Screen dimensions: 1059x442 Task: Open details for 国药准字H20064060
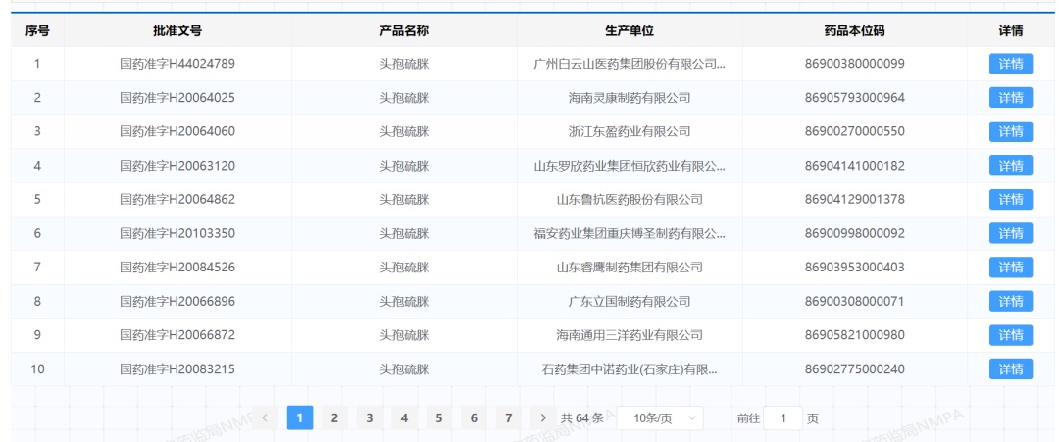[1010, 131]
